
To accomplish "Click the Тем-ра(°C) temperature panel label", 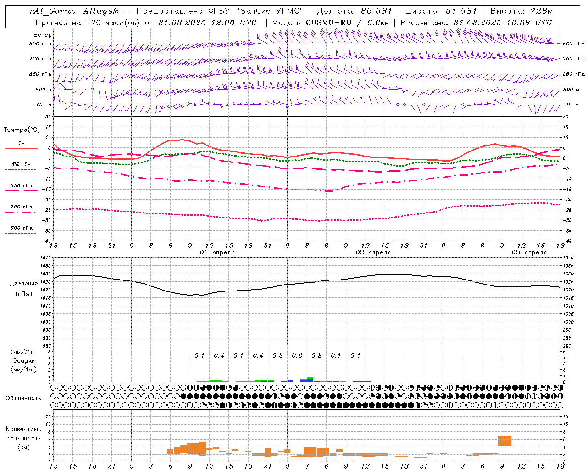I will 22,130.
